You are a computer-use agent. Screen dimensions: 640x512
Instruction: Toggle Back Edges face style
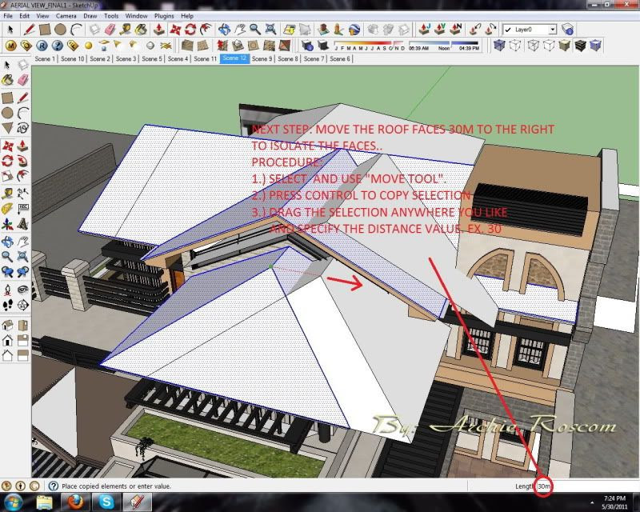[x=515, y=46]
